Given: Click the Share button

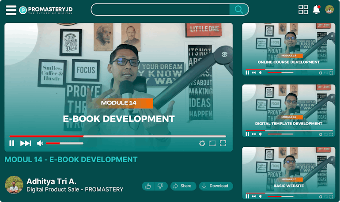Looking at the screenshot, I should tap(182, 186).
